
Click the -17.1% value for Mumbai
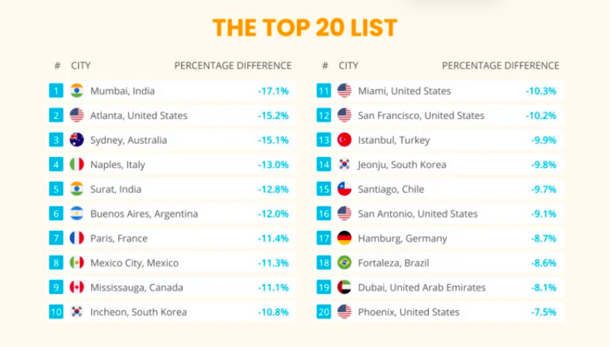274,90
